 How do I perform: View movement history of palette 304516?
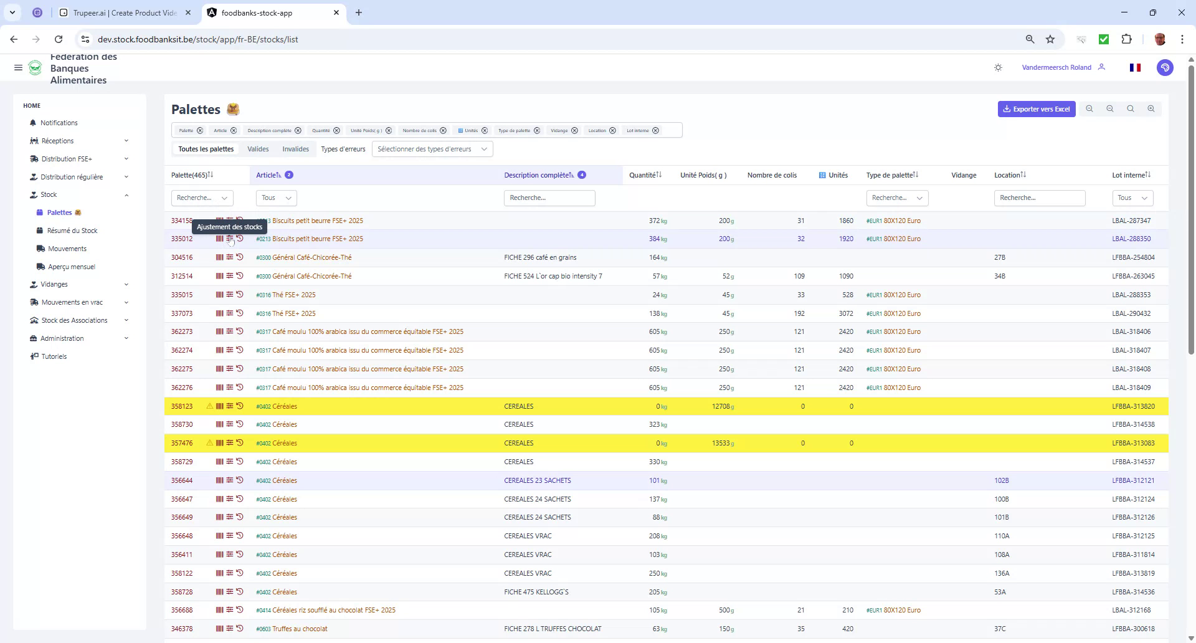(x=240, y=257)
